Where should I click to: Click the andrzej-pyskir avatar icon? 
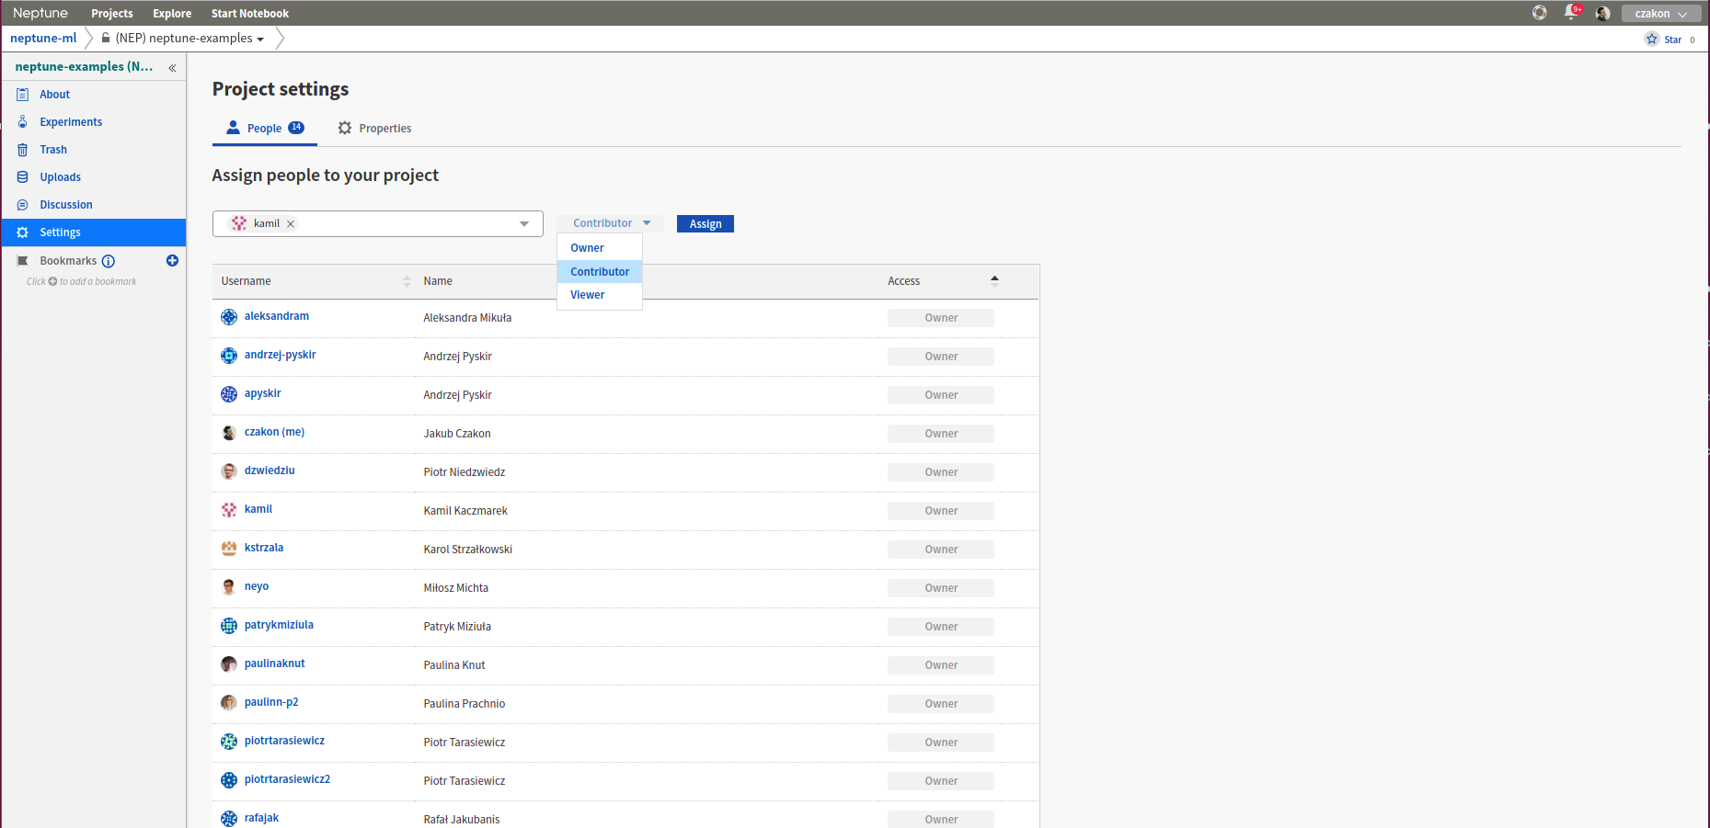pyautogui.click(x=229, y=356)
